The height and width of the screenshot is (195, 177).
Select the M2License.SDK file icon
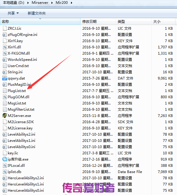[x=5, y=122]
